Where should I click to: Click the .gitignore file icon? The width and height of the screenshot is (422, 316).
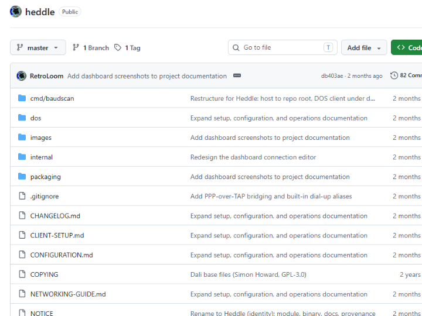pos(22,196)
